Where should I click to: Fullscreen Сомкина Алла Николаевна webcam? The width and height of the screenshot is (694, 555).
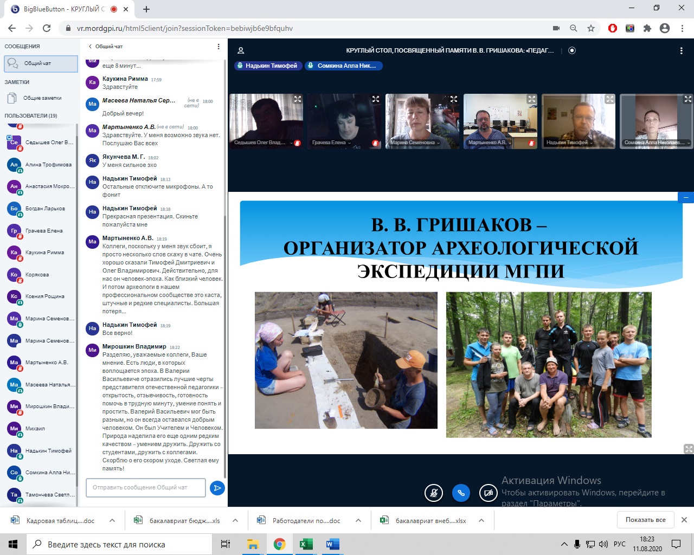click(x=688, y=99)
